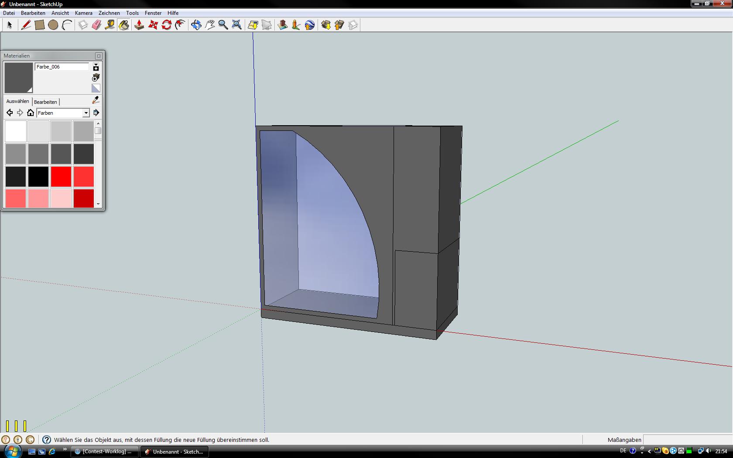
Task: Select the Circle drawing tool
Action: [x=53, y=25]
